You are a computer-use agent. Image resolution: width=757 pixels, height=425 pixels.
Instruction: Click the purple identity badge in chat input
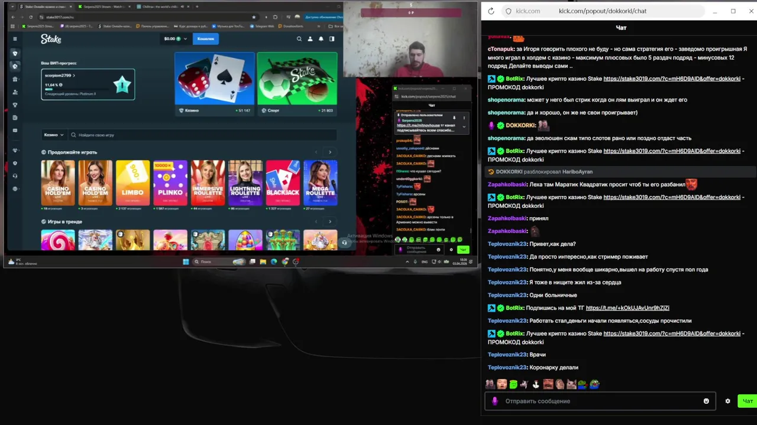(495, 401)
